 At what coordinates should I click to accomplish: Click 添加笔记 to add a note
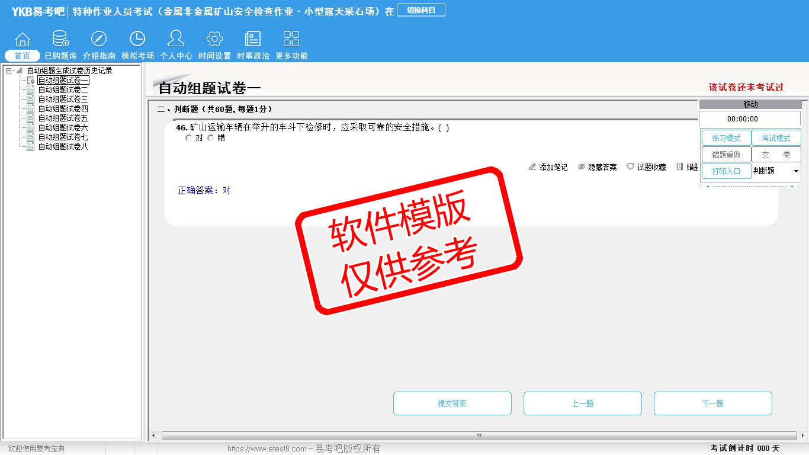point(548,168)
